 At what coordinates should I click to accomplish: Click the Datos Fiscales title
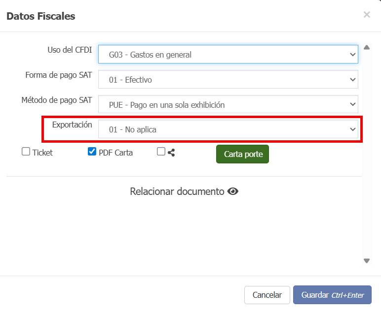point(40,16)
